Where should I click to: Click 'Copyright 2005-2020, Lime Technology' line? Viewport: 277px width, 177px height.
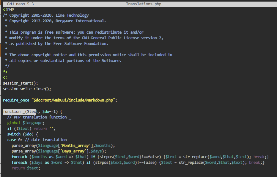[x=46, y=15]
